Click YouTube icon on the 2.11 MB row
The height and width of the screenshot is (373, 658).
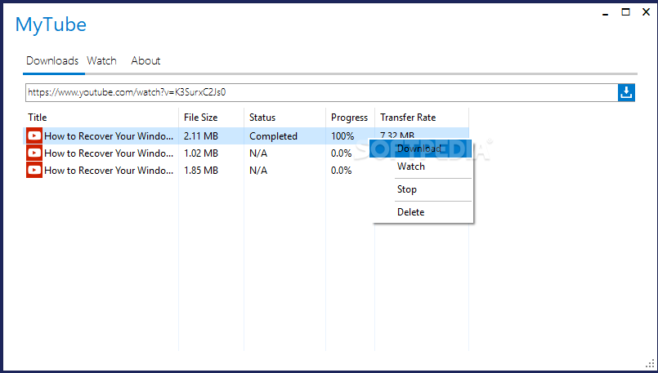click(x=34, y=135)
